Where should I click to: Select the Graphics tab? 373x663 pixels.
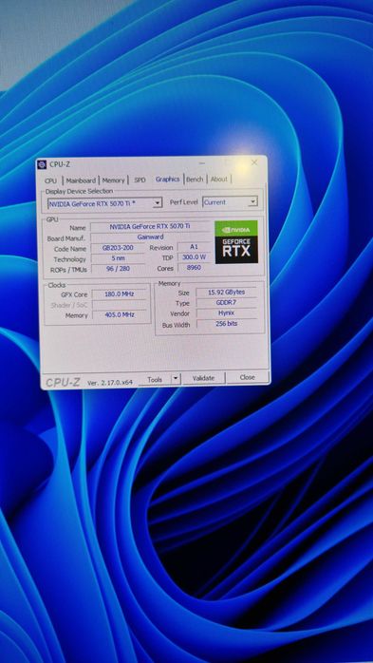(168, 180)
